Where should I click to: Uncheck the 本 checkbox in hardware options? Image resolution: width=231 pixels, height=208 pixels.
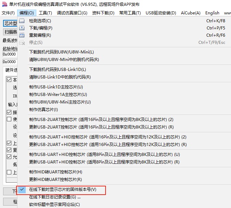9,80
